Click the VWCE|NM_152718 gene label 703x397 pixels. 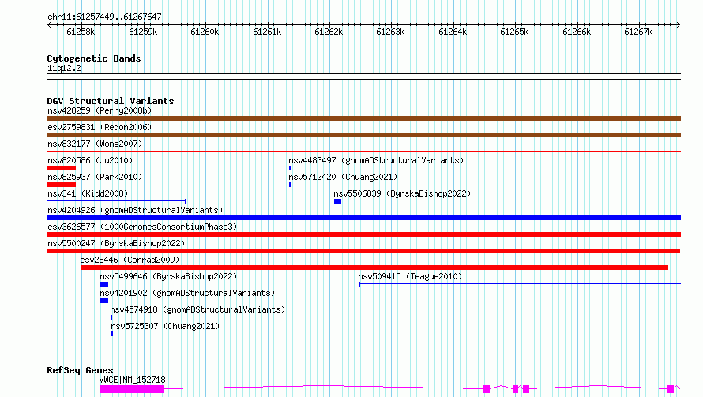(132, 380)
